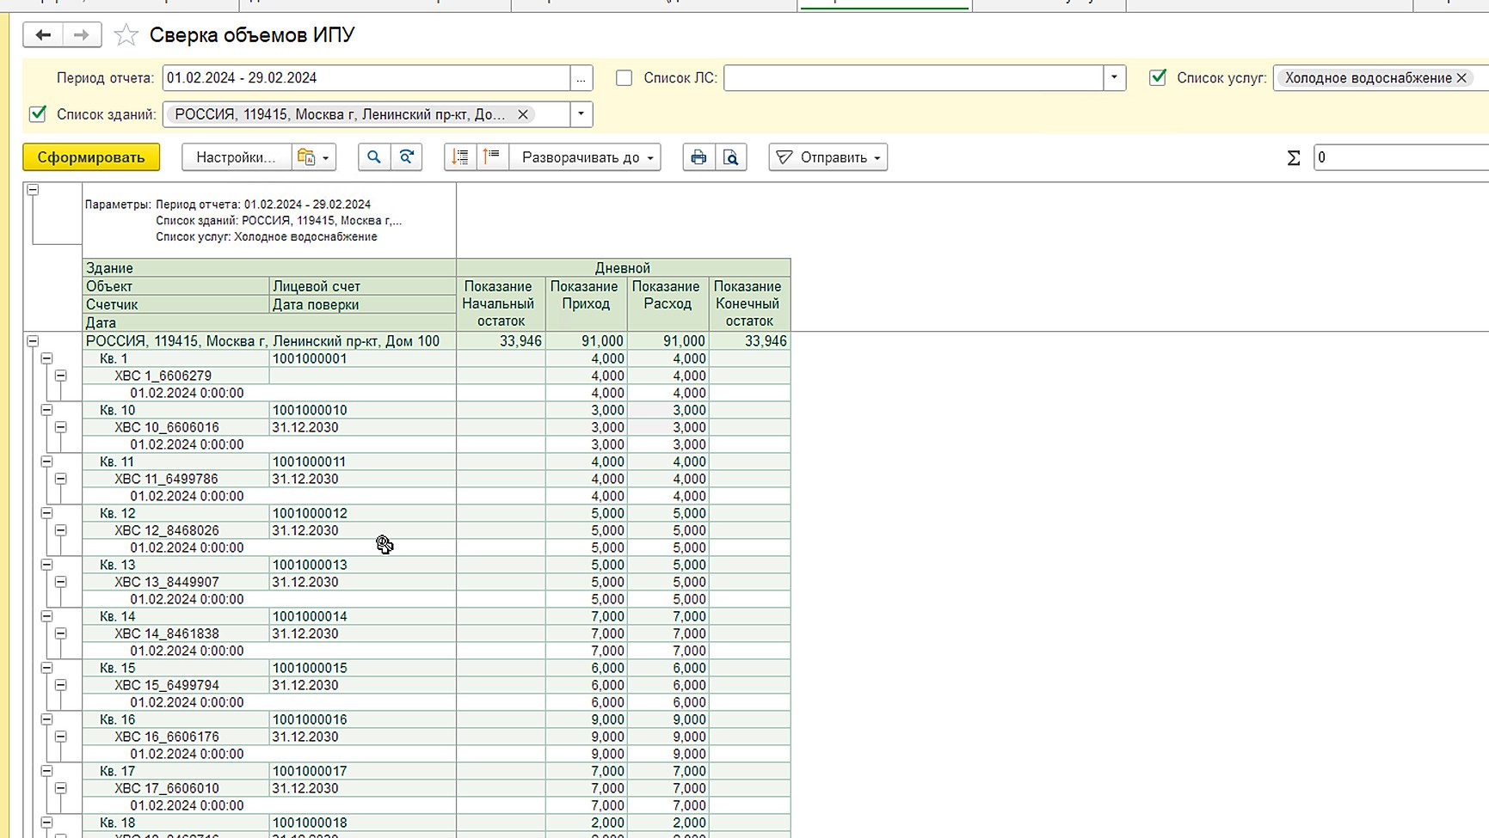The width and height of the screenshot is (1489, 838).
Task: Open the report variants folder icon menu
Action: click(x=314, y=157)
